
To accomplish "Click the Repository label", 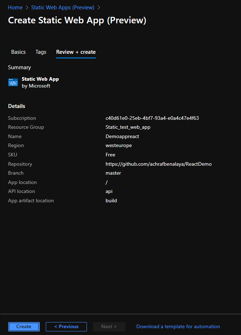I will [x=20, y=164].
